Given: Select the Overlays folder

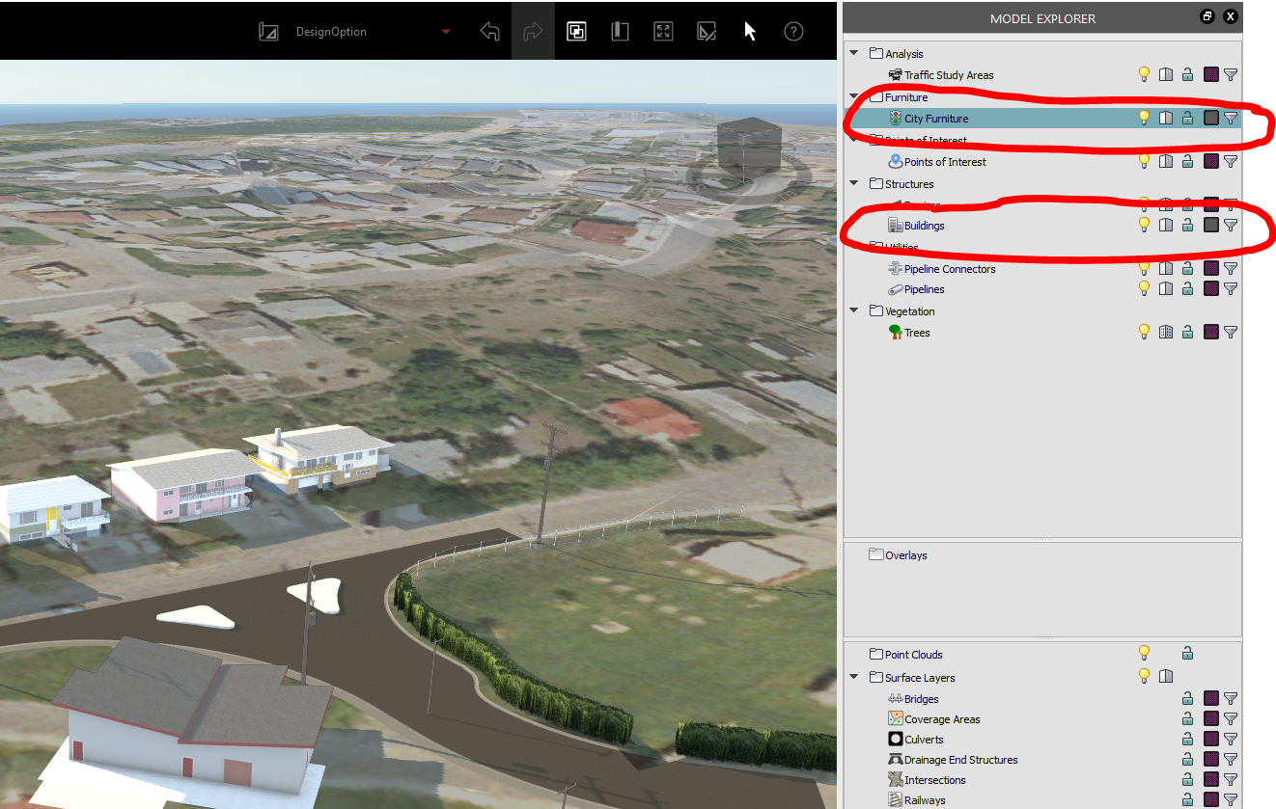Looking at the screenshot, I should pos(899,555).
